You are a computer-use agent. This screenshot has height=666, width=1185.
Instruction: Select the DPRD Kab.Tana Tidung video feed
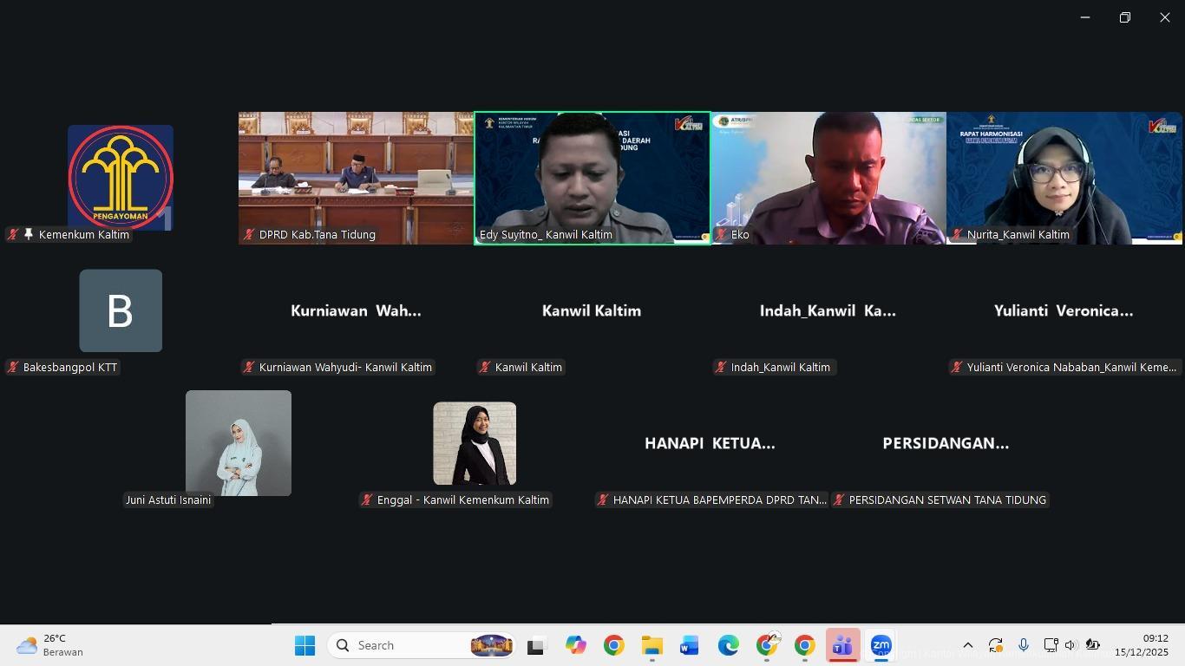[356, 178]
